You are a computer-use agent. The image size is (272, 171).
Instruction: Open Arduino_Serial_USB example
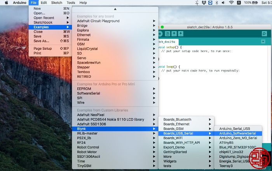pos(238,129)
